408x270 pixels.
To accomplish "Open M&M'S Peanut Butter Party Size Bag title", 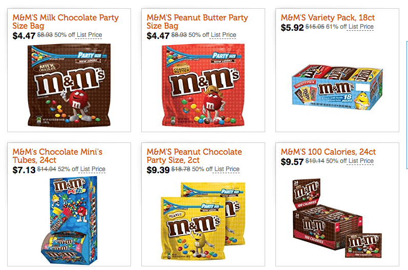I will pos(197,22).
